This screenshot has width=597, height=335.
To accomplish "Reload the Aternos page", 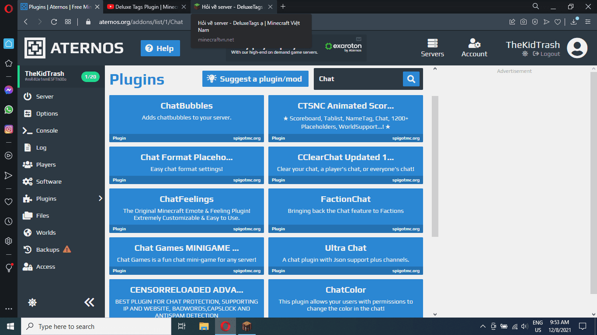I will 54,22.
